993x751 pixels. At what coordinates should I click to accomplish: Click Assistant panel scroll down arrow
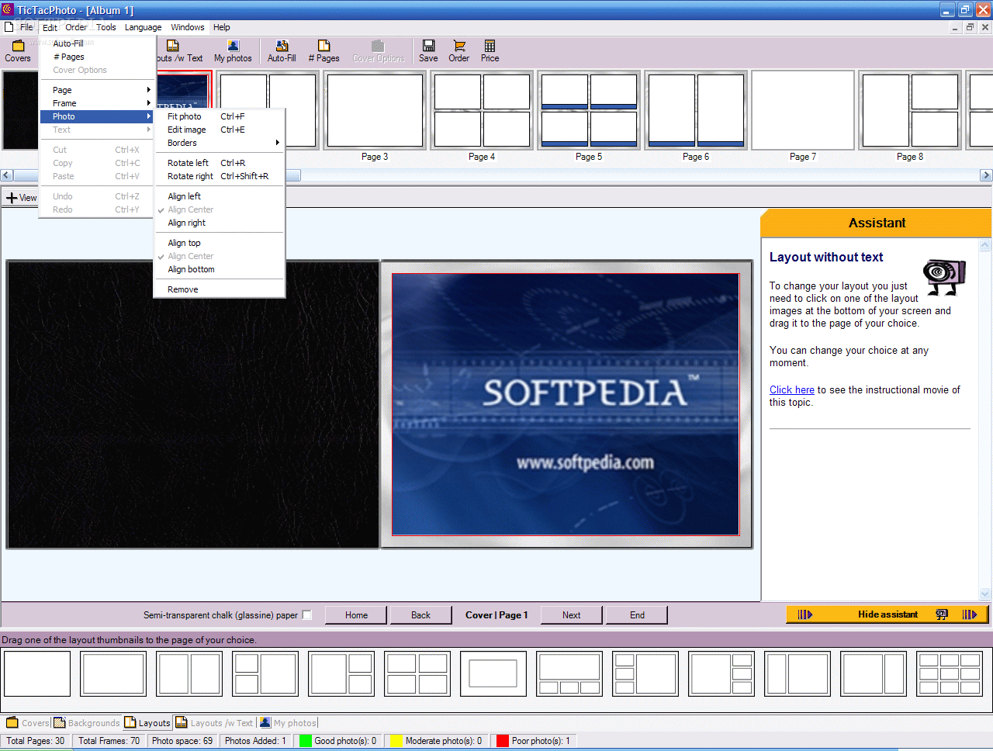click(x=985, y=594)
